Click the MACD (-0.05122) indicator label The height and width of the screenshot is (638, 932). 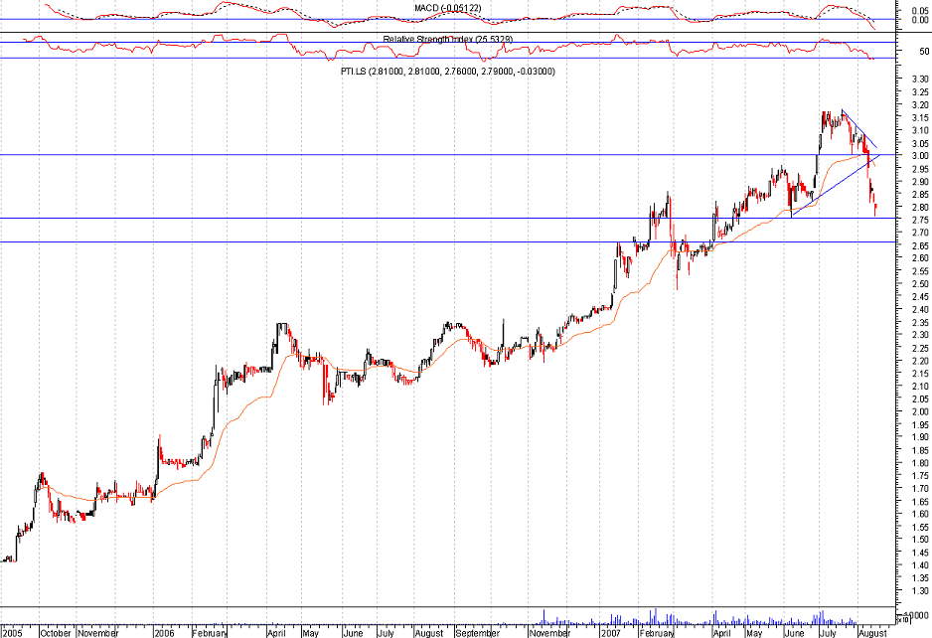447,8
